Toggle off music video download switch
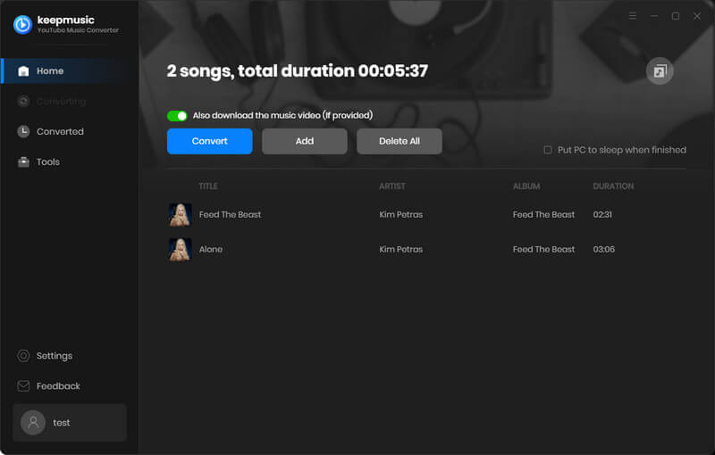Viewport: 715px width, 455px height. (x=177, y=116)
